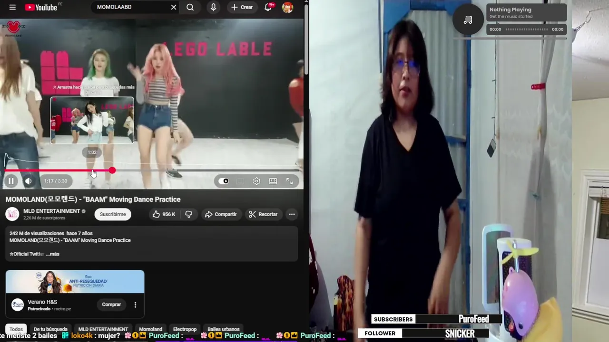The width and height of the screenshot is (609, 342).
Task: Toggle the autoplay switch
Action: point(224,181)
